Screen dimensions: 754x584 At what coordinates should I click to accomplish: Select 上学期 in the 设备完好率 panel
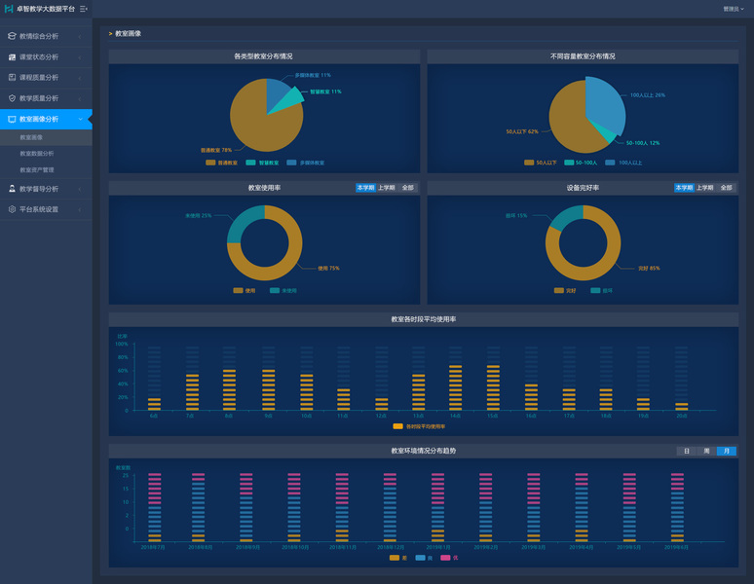coord(704,188)
